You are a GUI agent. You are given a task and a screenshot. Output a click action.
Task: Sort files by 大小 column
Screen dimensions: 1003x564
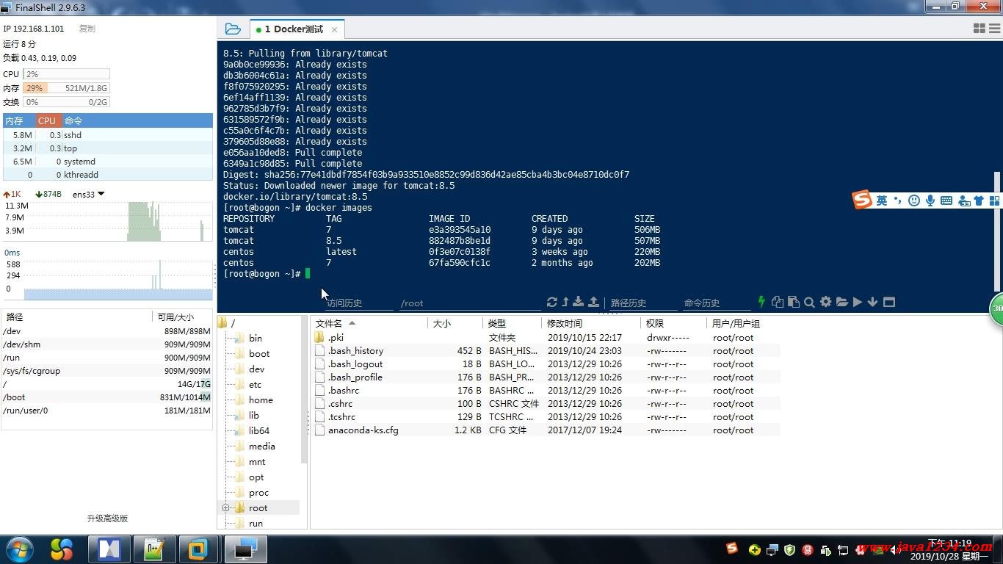pyautogui.click(x=455, y=323)
